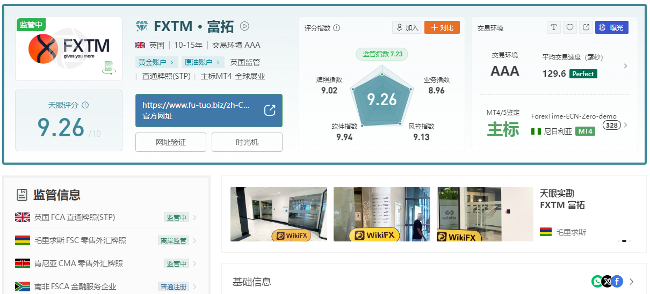
Task: Click the share icon in 交易环境 panel
Action: [586, 27]
